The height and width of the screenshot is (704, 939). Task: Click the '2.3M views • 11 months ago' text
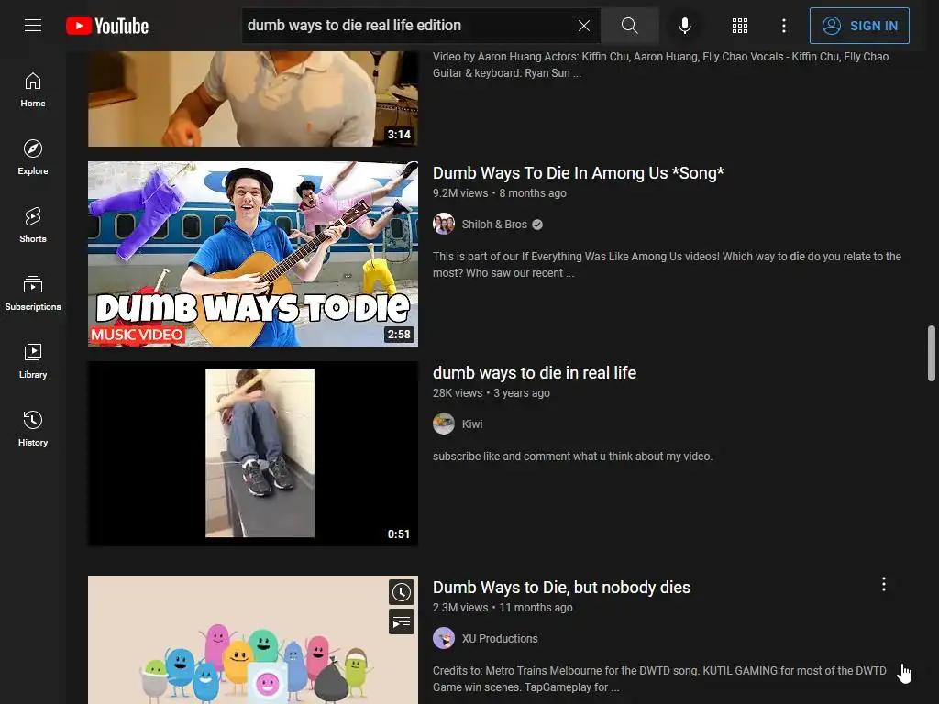point(503,608)
